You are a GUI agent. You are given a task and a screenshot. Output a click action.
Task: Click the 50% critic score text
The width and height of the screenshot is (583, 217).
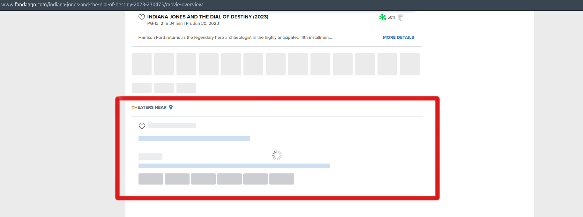tap(391, 17)
